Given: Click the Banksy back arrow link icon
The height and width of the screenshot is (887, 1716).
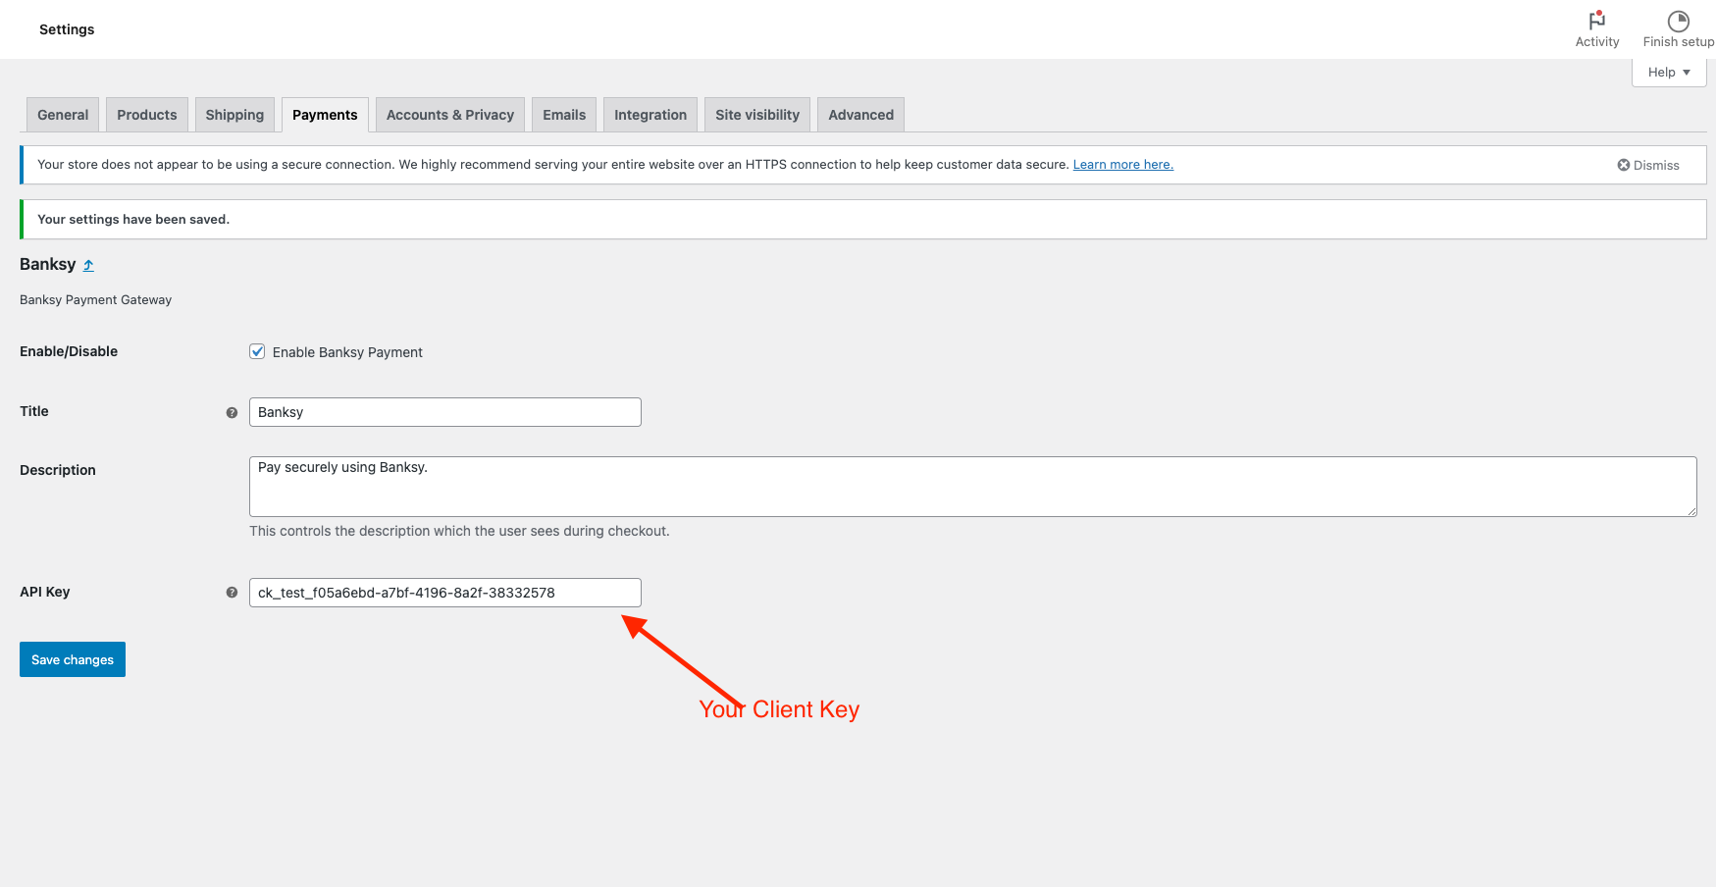Looking at the screenshot, I should pyautogui.click(x=88, y=265).
